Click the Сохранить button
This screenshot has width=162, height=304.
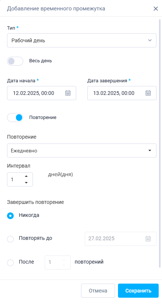[x=138, y=291]
